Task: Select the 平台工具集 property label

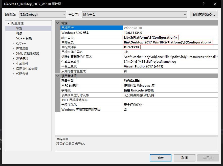Action: tap(69, 66)
